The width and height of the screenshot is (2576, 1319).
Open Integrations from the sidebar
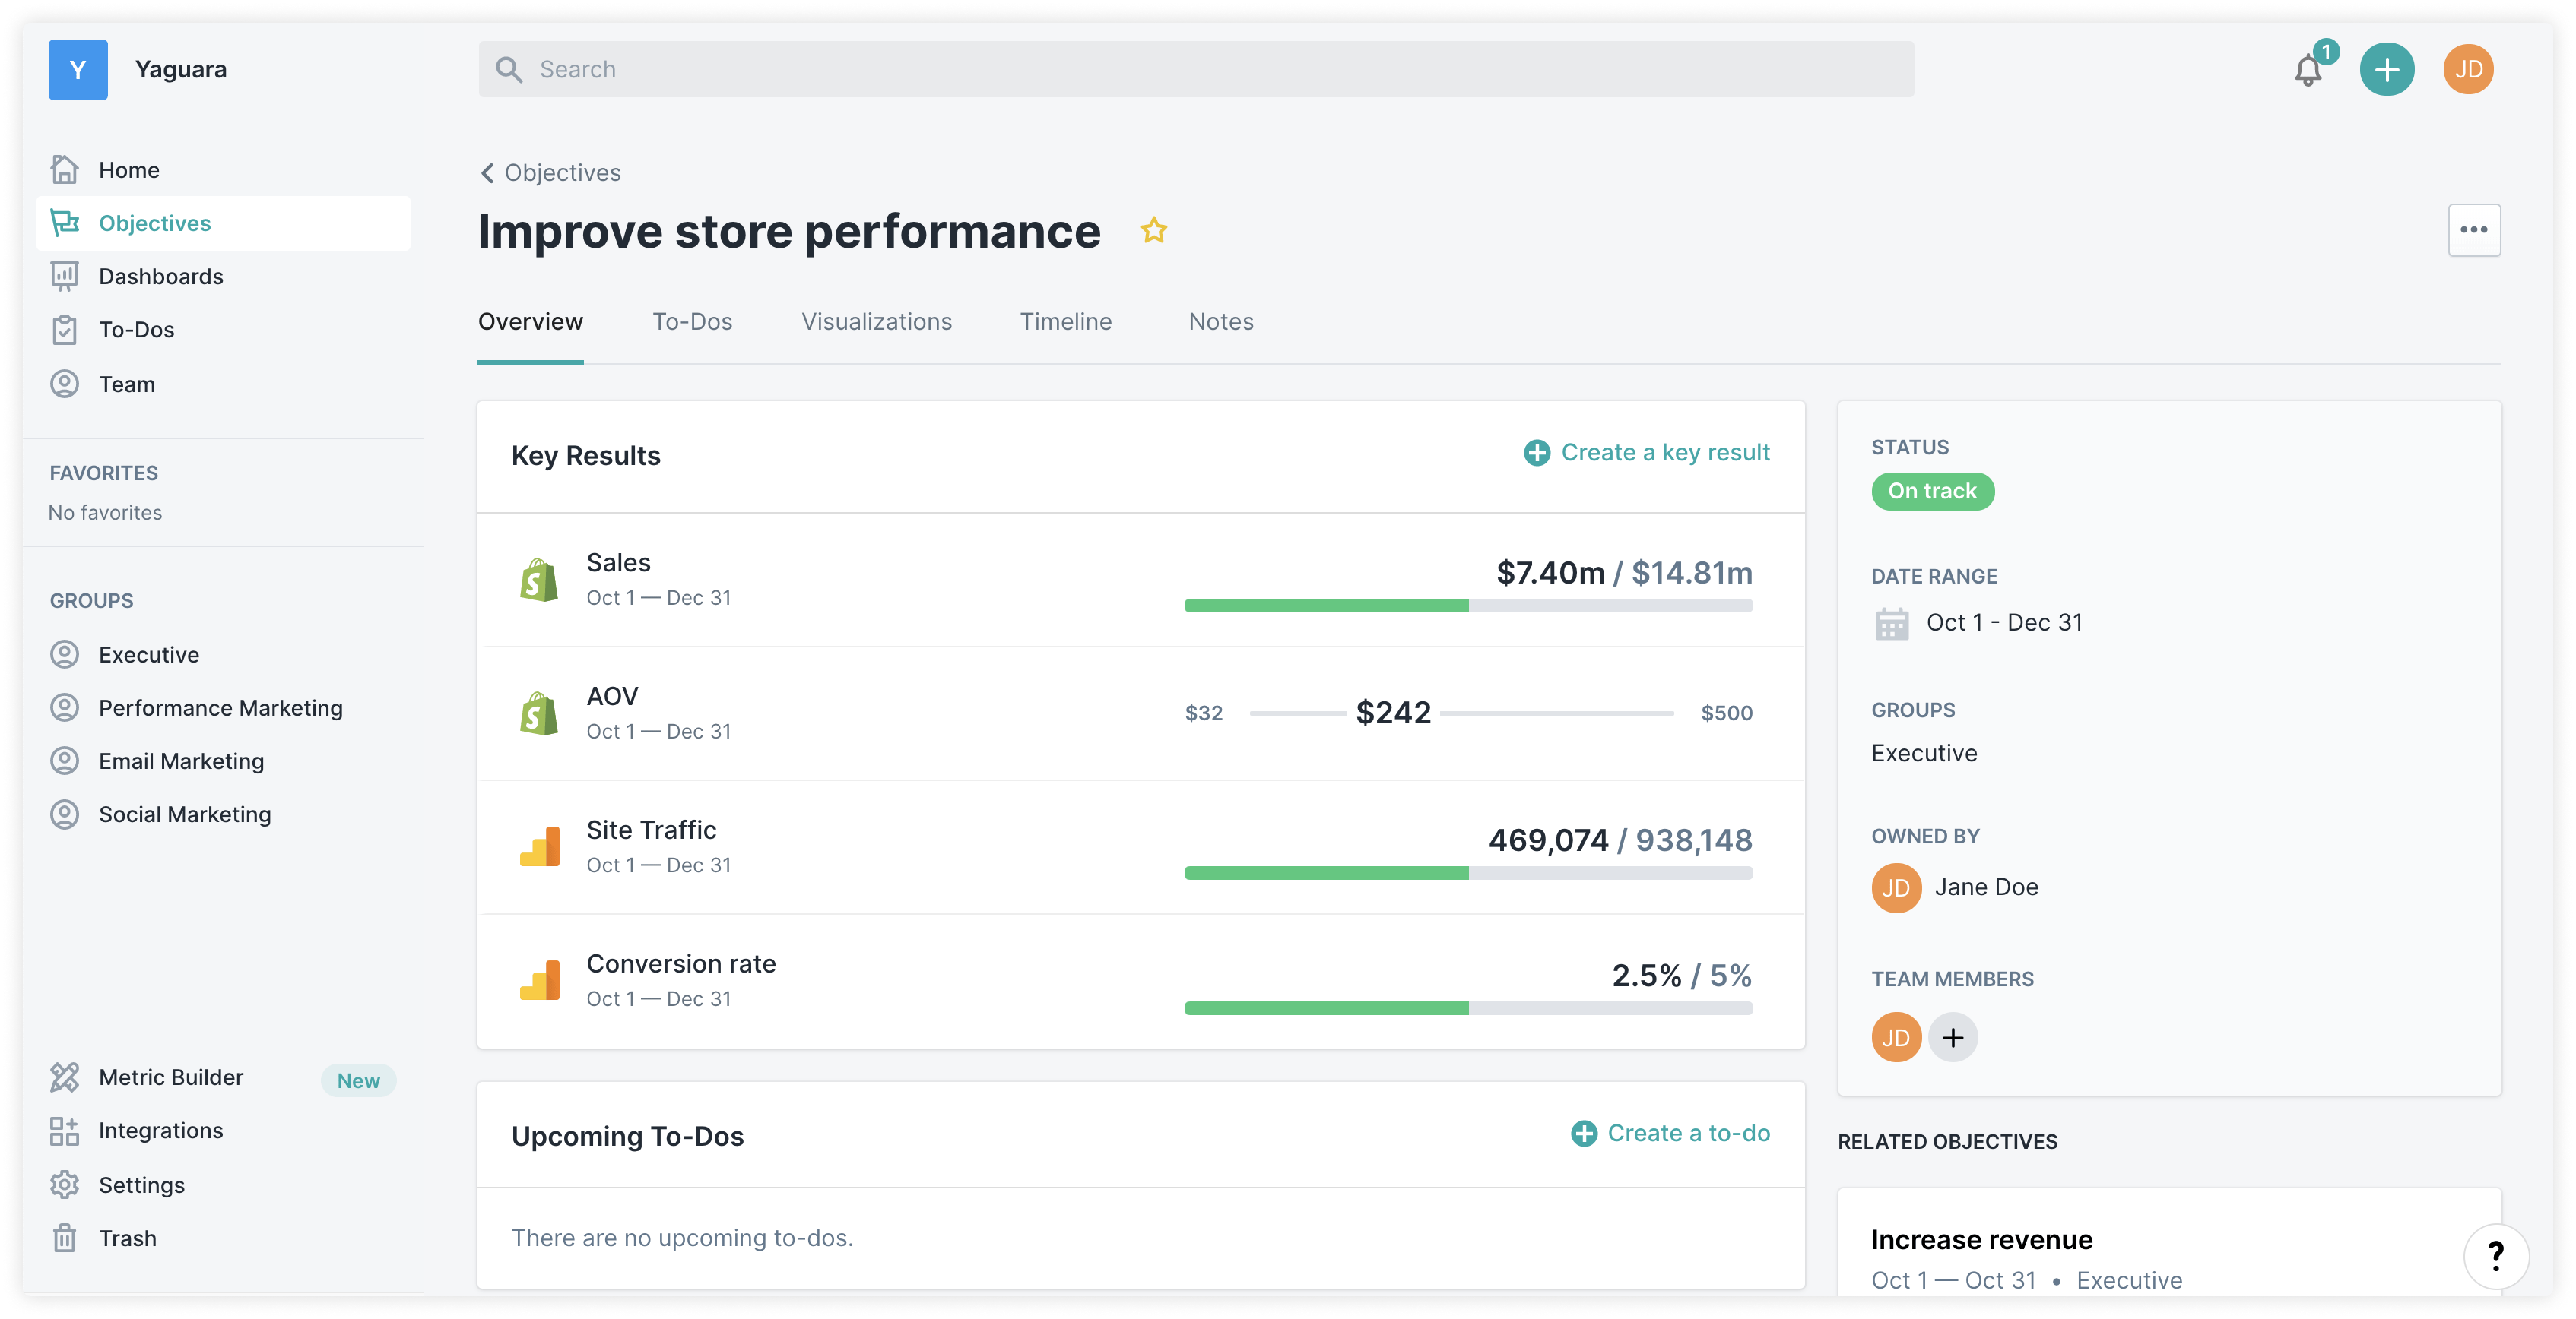click(x=160, y=1130)
